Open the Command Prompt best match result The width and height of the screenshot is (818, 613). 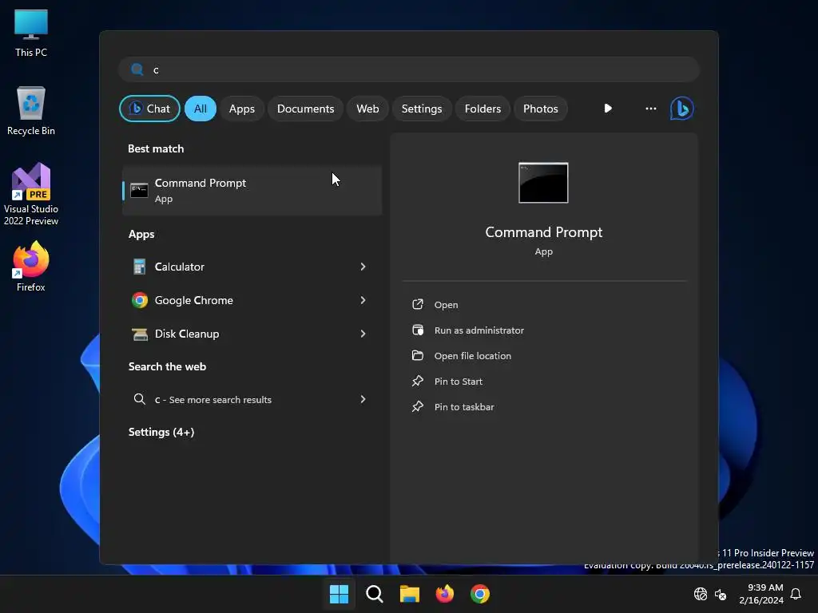tap(252, 190)
